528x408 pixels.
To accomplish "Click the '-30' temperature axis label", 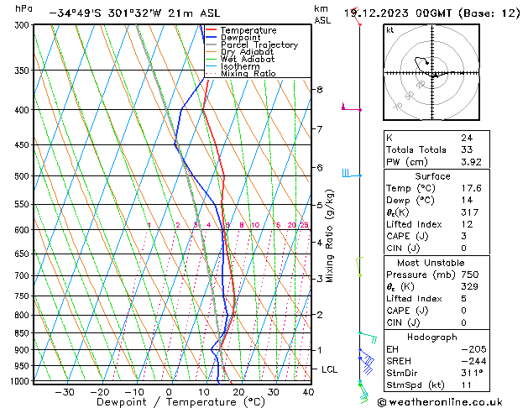I will pos(65,393).
